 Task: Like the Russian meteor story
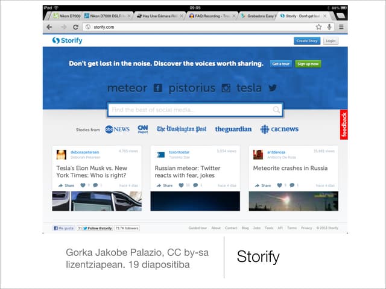[181, 185]
